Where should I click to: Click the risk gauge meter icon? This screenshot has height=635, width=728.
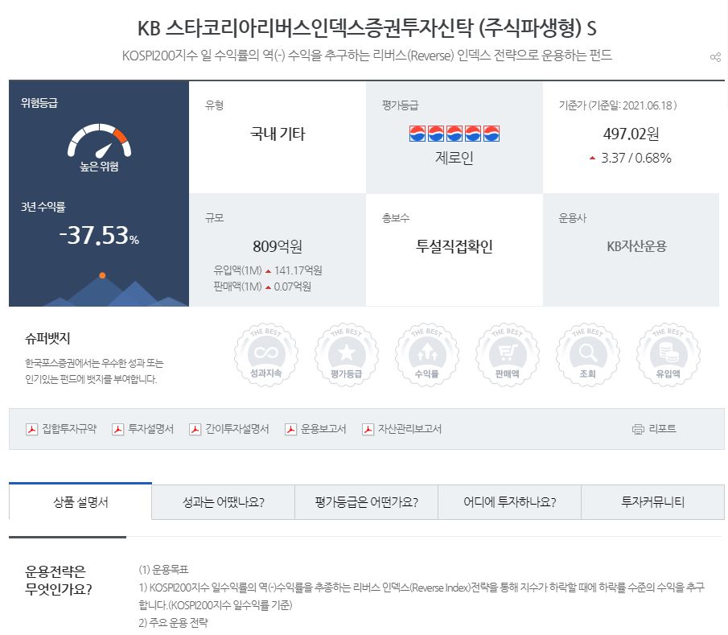[x=100, y=140]
